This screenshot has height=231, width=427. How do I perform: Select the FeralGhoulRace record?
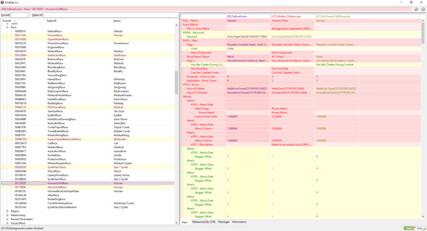[88, 100]
